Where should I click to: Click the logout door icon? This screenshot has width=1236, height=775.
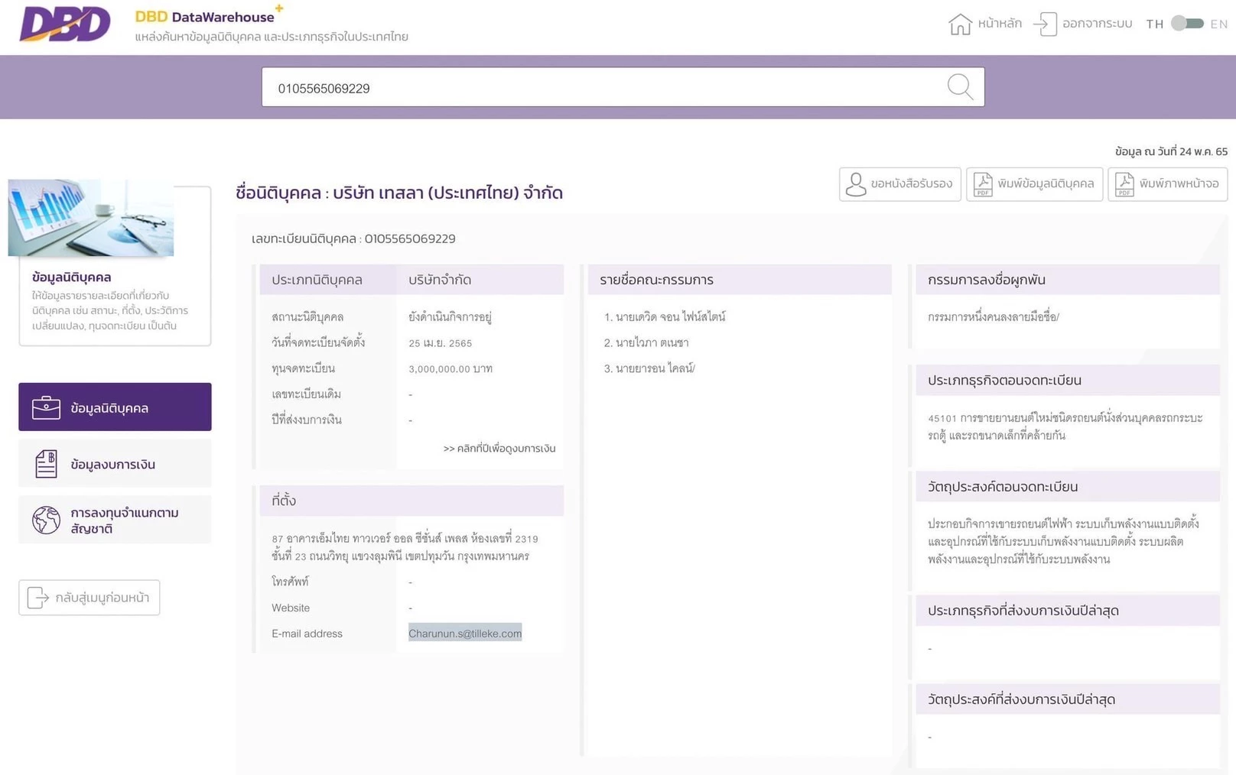pos(1045,24)
